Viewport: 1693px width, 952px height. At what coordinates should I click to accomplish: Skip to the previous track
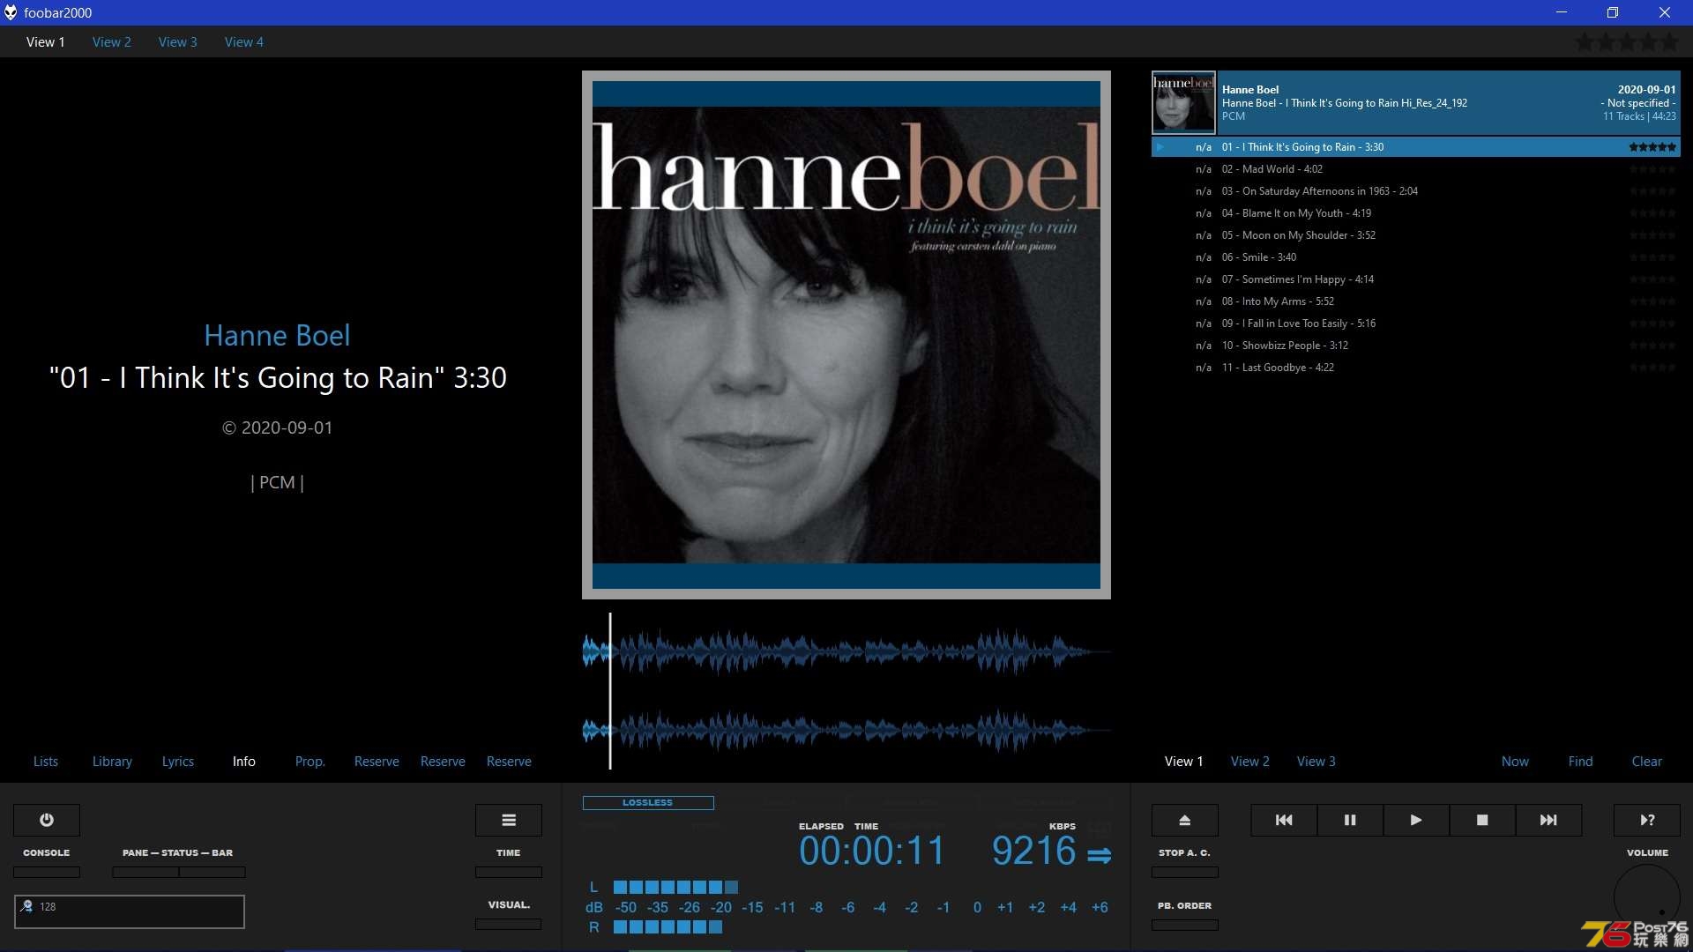pyautogui.click(x=1284, y=820)
